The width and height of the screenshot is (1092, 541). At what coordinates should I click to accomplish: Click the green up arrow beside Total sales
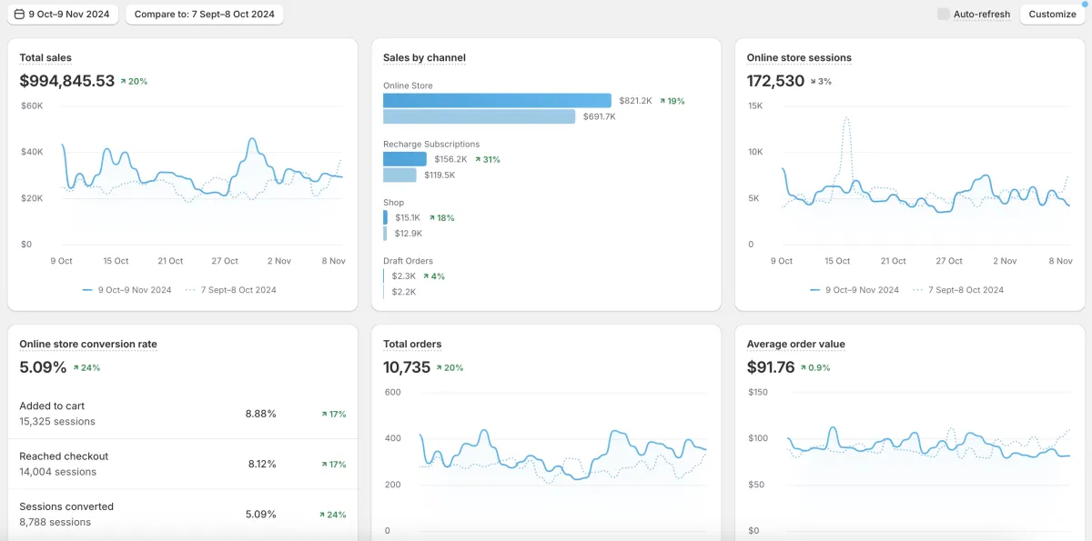(123, 81)
